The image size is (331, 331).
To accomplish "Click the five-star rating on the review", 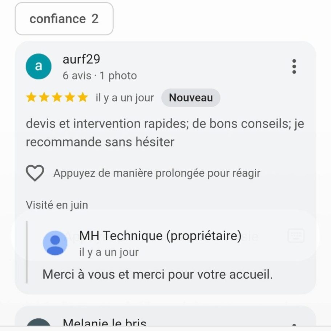I will click(57, 98).
